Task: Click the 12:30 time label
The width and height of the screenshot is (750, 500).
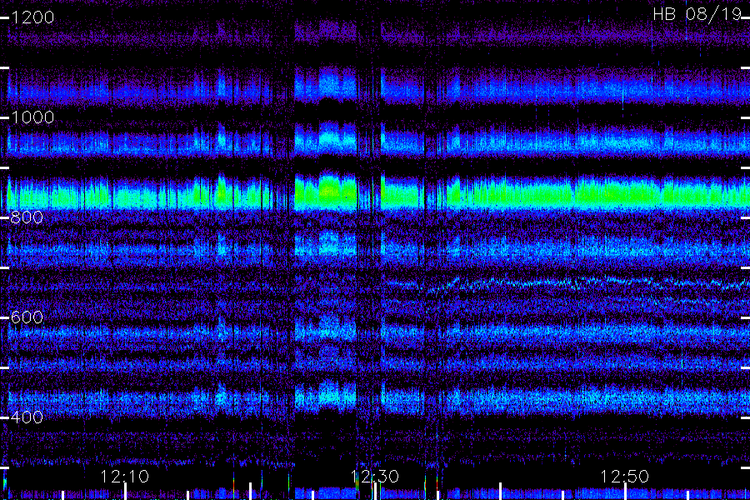Action: click(374, 477)
